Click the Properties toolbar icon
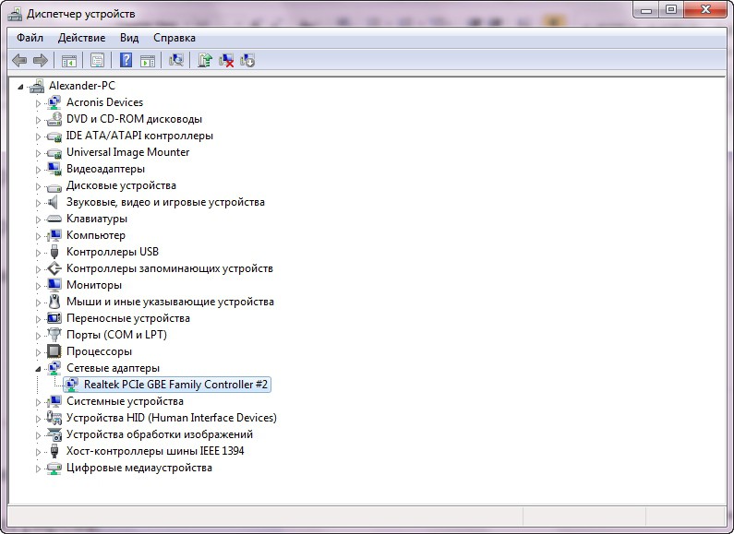Image resolution: width=734 pixels, height=534 pixels. coord(97,61)
